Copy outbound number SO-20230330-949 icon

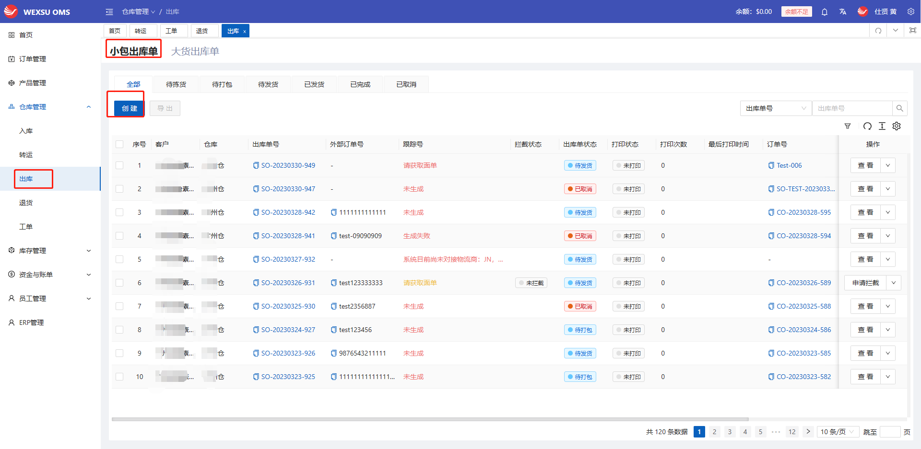point(256,165)
